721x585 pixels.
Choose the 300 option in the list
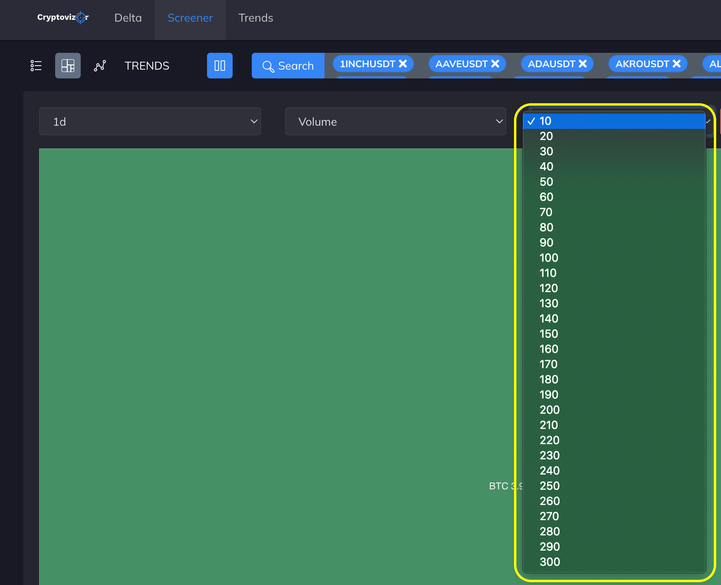point(614,562)
